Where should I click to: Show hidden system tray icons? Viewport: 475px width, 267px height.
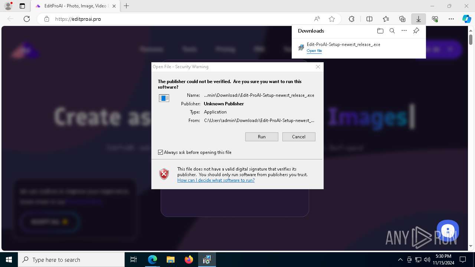(400, 260)
